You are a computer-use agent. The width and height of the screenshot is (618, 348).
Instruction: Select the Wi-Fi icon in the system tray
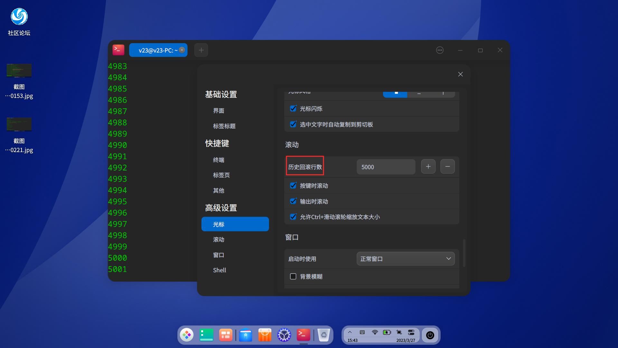click(x=374, y=332)
